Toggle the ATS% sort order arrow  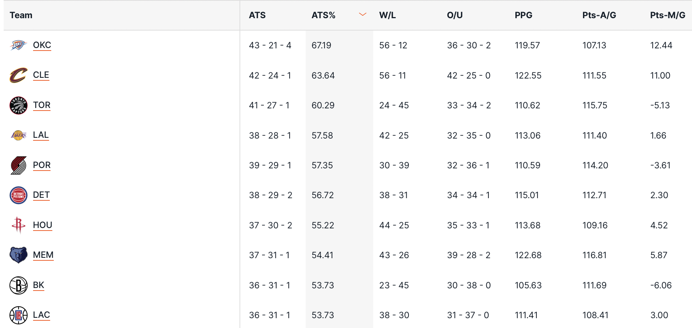(362, 15)
